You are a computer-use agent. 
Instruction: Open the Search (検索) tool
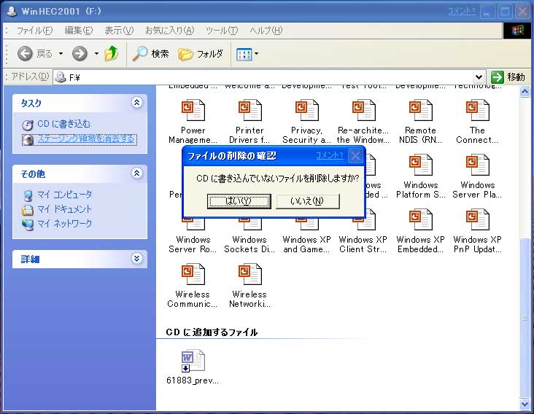click(x=150, y=54)
